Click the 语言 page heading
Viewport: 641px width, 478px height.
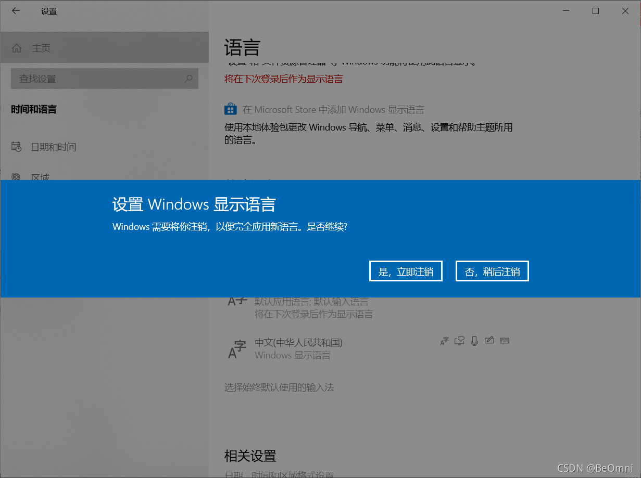point(242,47)
